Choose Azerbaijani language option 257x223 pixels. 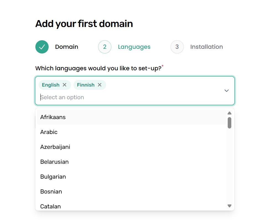pos(55,147)
